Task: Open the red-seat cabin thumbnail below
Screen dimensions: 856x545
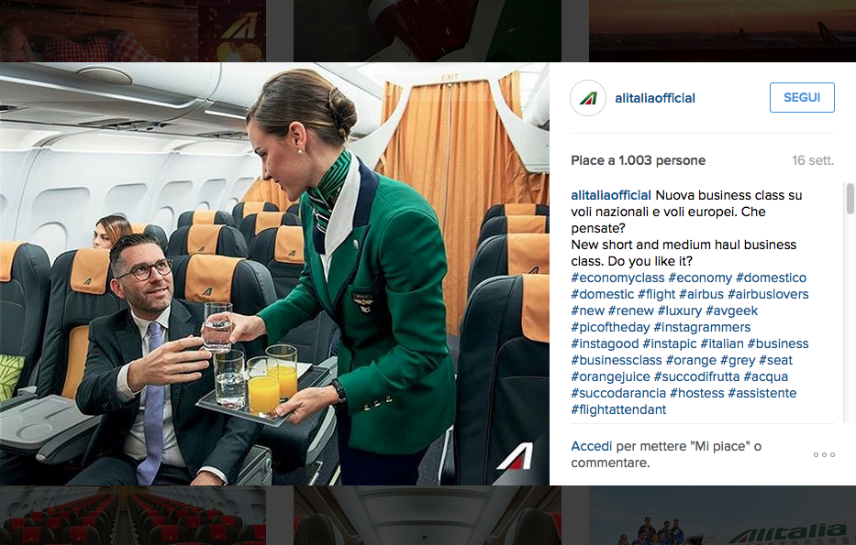Action: pyautogui.click(x=133, y=516)
